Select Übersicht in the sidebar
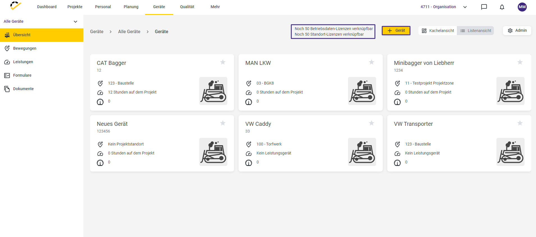Viewport: 536px width, 237px height. point(42,35)
